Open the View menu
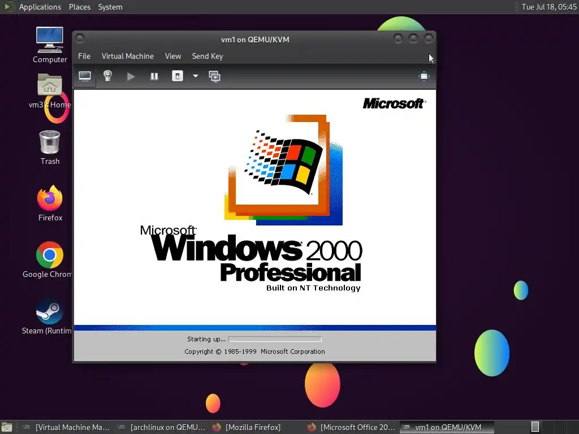This screenshot has width=579, height=434. 173,56
